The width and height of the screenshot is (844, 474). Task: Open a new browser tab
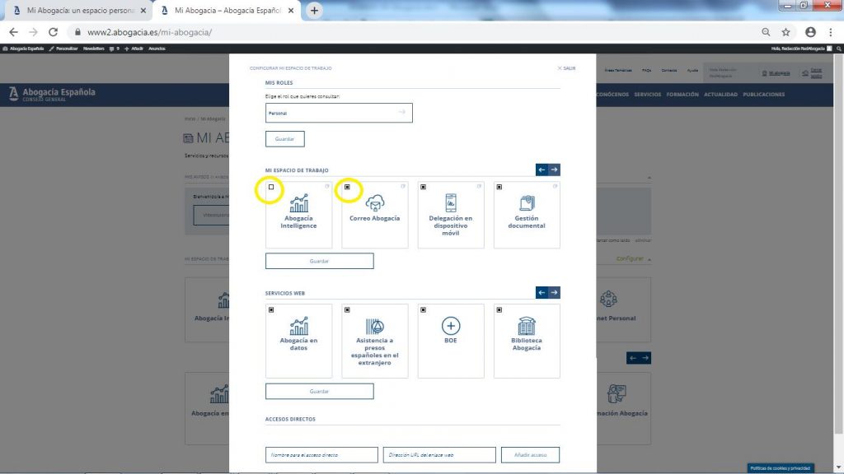pyautogui.click(x=314, y=10)
